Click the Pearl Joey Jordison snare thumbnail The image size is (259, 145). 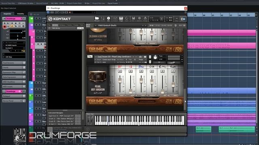click(98, 76)
